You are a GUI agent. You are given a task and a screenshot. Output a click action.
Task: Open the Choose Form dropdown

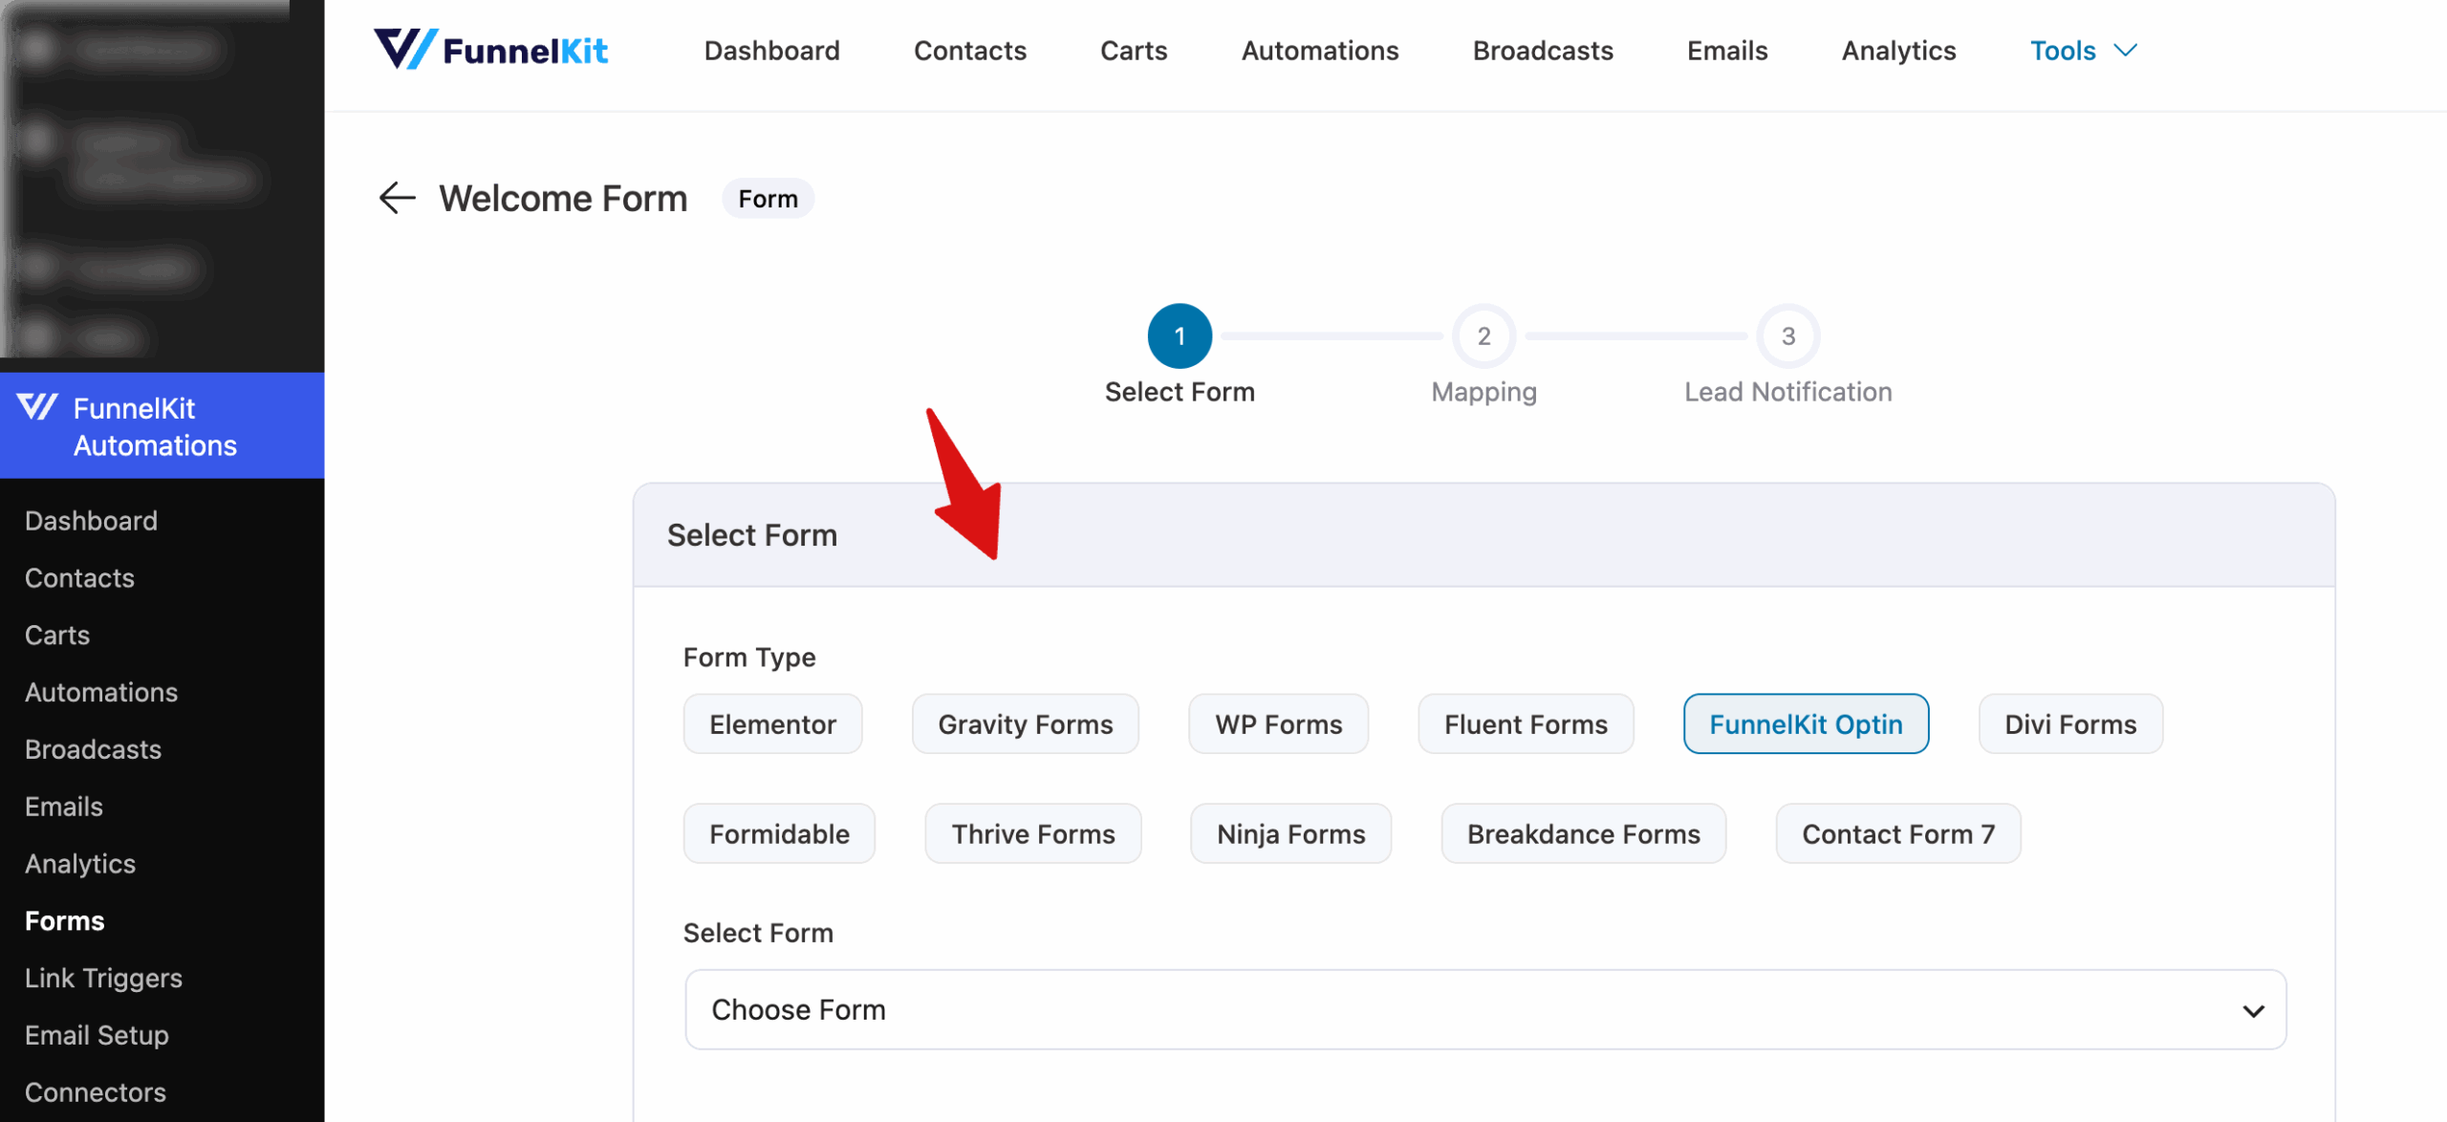click(1485, 1009)
